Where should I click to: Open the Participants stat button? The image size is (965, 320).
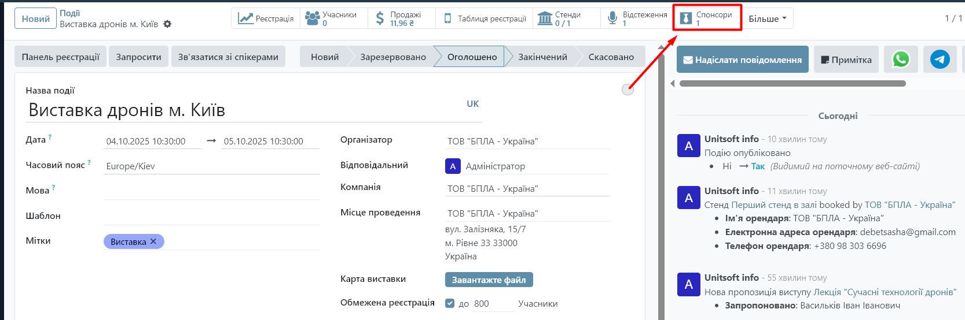[x=333, y=18]
